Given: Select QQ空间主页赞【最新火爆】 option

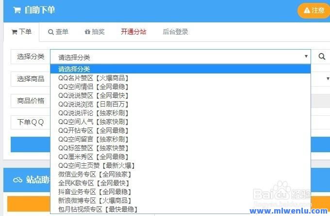Looking at the screenshot, I should (181, 165).
